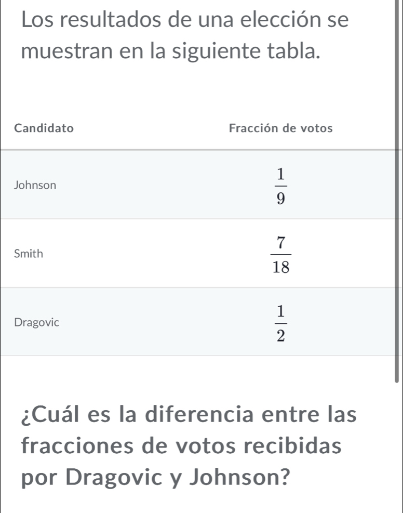Click the text "muestran en la siguiente tabla."
This screenshot has height=513, width=403.
click(x=169, y=52)
